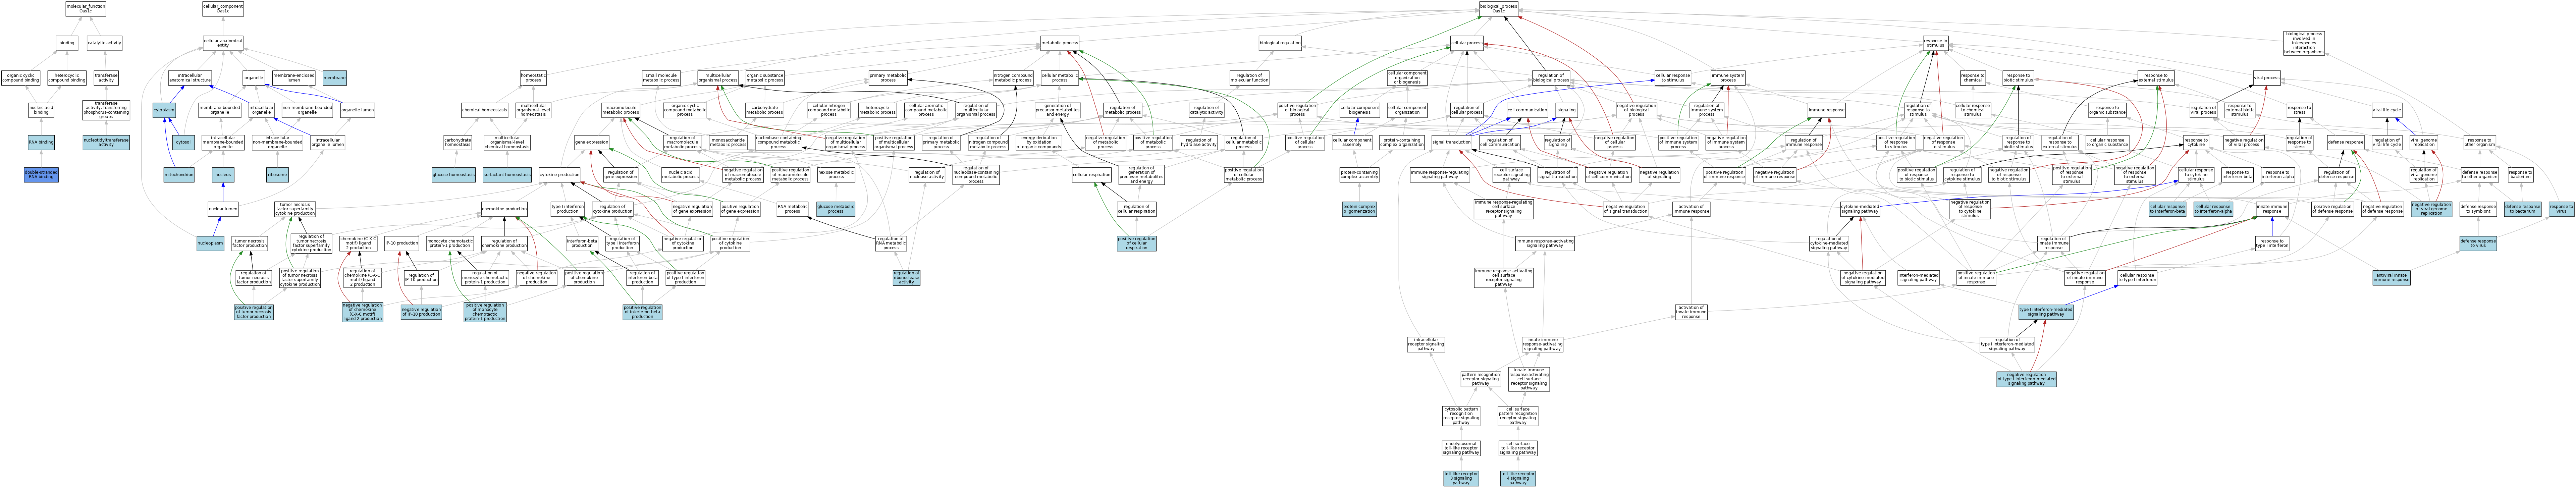The width and height of the screenshot is (2576, 488).
Task: Click the activation of innate immune response node
Action: point(1690,312)
